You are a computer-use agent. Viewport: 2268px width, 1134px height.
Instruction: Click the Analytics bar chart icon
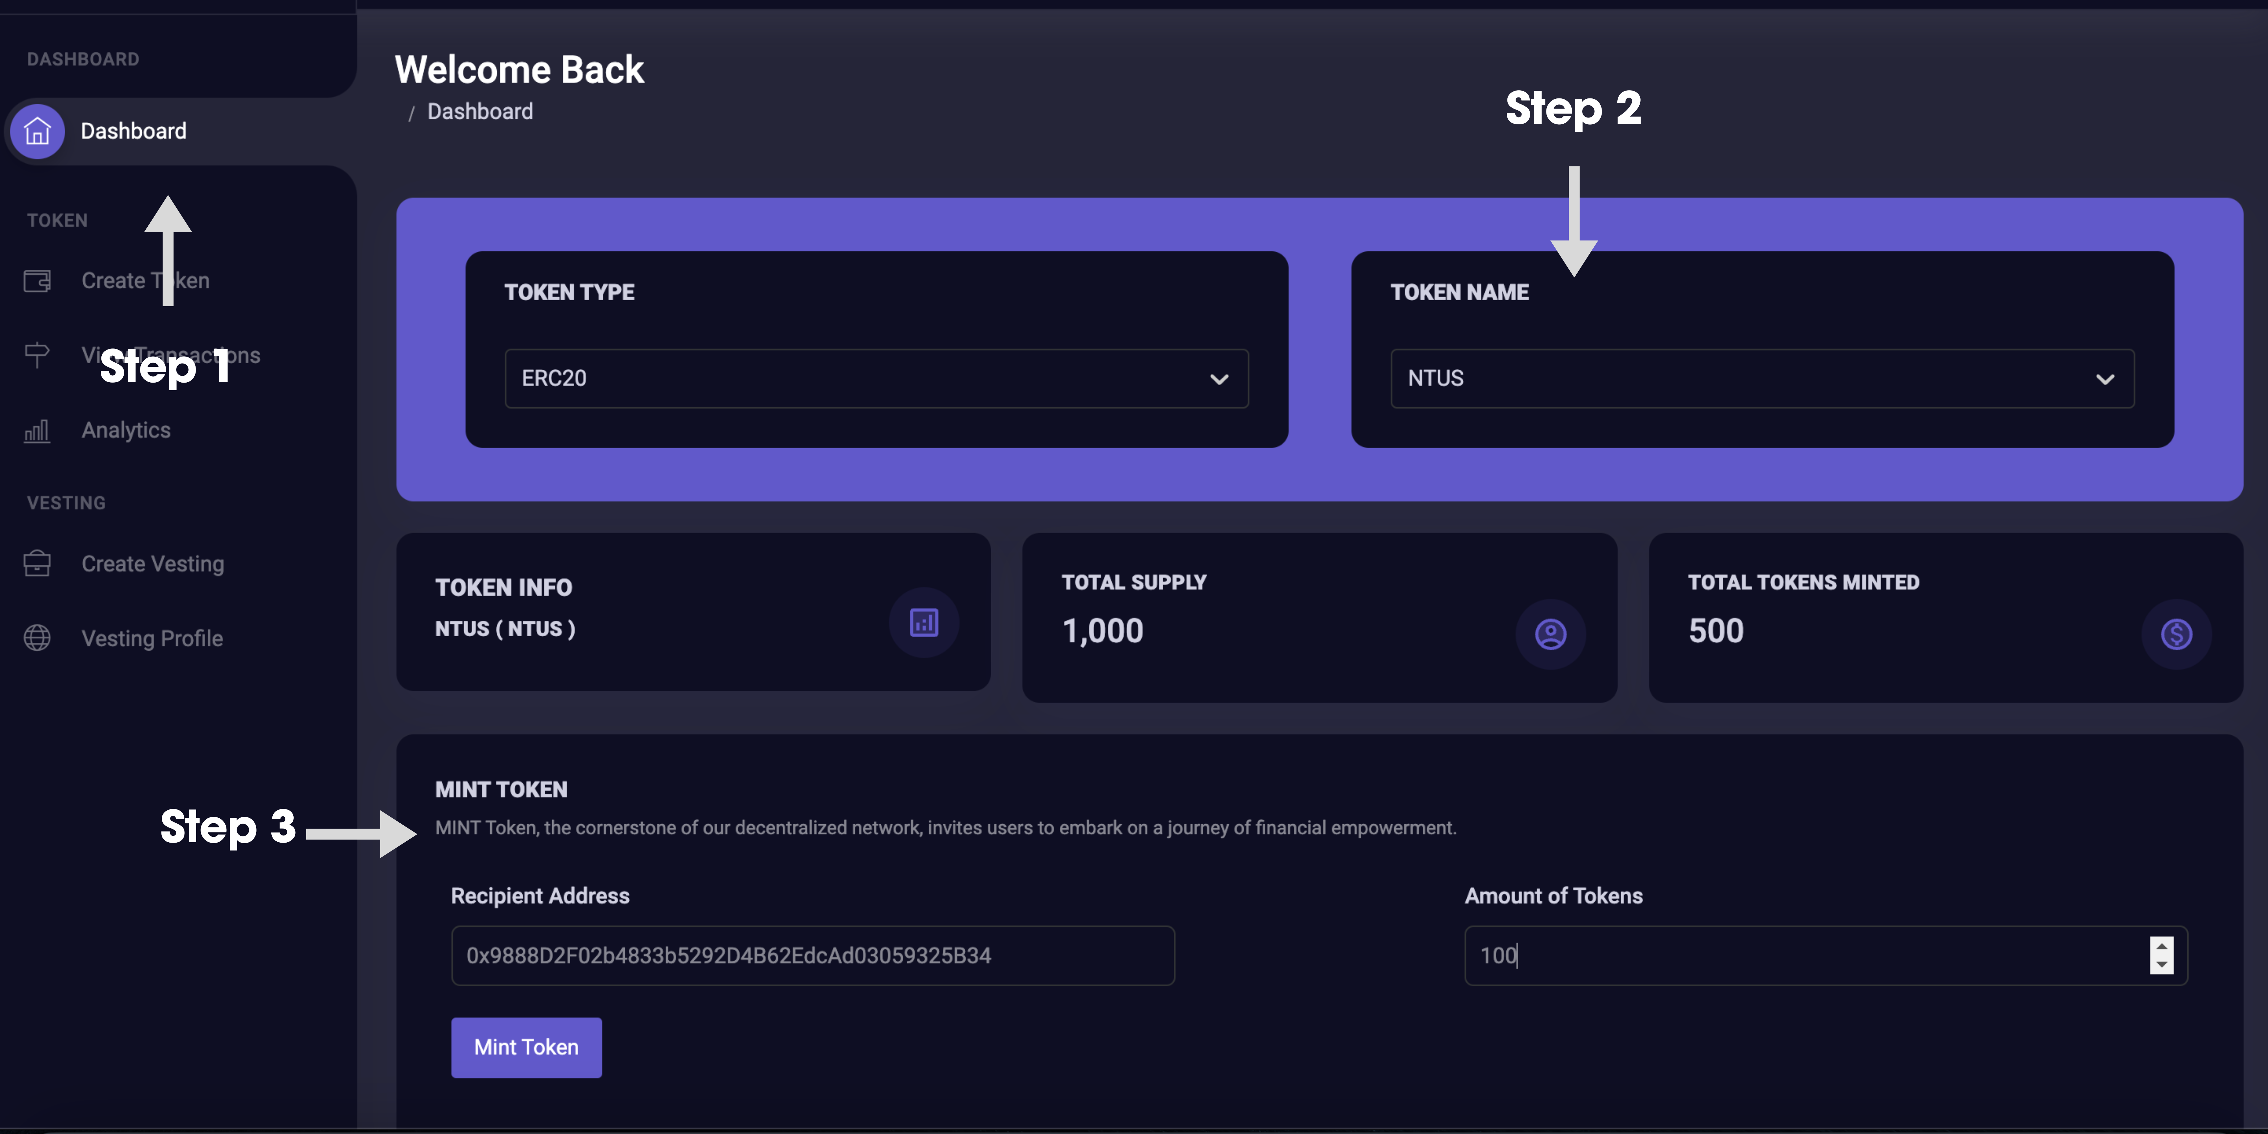pyautogui.click(x=37, y=430)
